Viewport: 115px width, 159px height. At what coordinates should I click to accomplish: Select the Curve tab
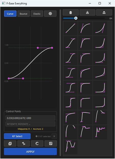point(10,14)
